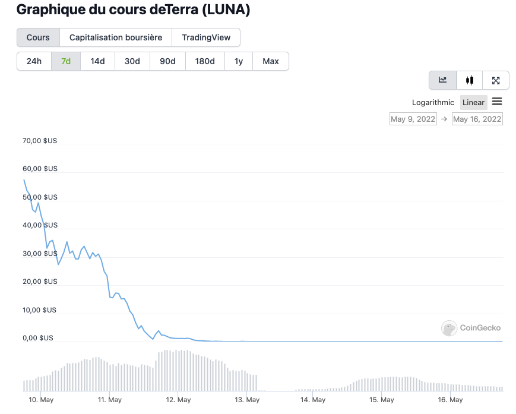
Task: Select the Max time range
Action: (x=271, y=61)
